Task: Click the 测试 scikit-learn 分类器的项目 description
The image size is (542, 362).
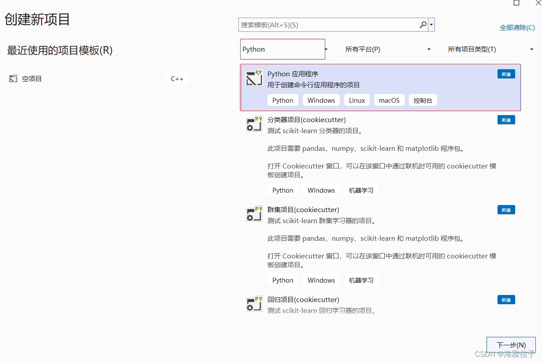Action: point(316,131)
